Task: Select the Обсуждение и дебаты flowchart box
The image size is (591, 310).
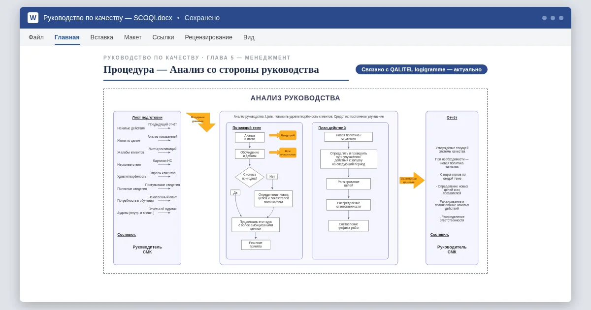Action: (250, 154)
